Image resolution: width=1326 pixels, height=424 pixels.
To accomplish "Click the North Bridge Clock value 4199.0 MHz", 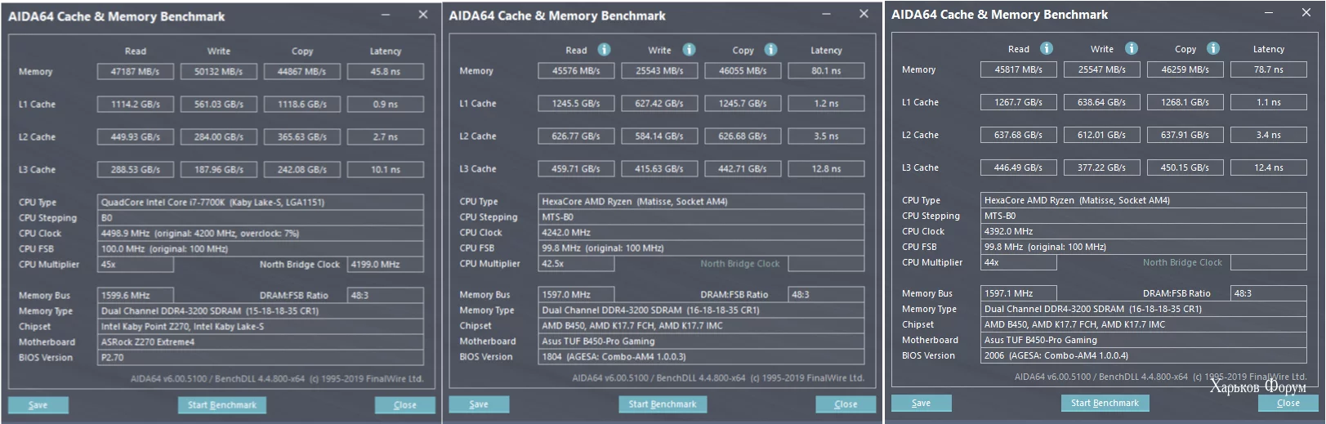I will (386, 265).
